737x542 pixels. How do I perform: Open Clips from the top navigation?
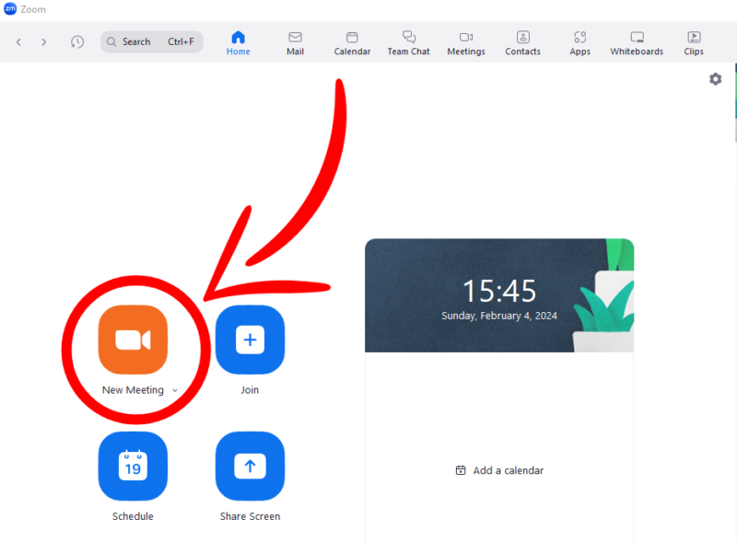pyautogui.click(x=694, y=42)
